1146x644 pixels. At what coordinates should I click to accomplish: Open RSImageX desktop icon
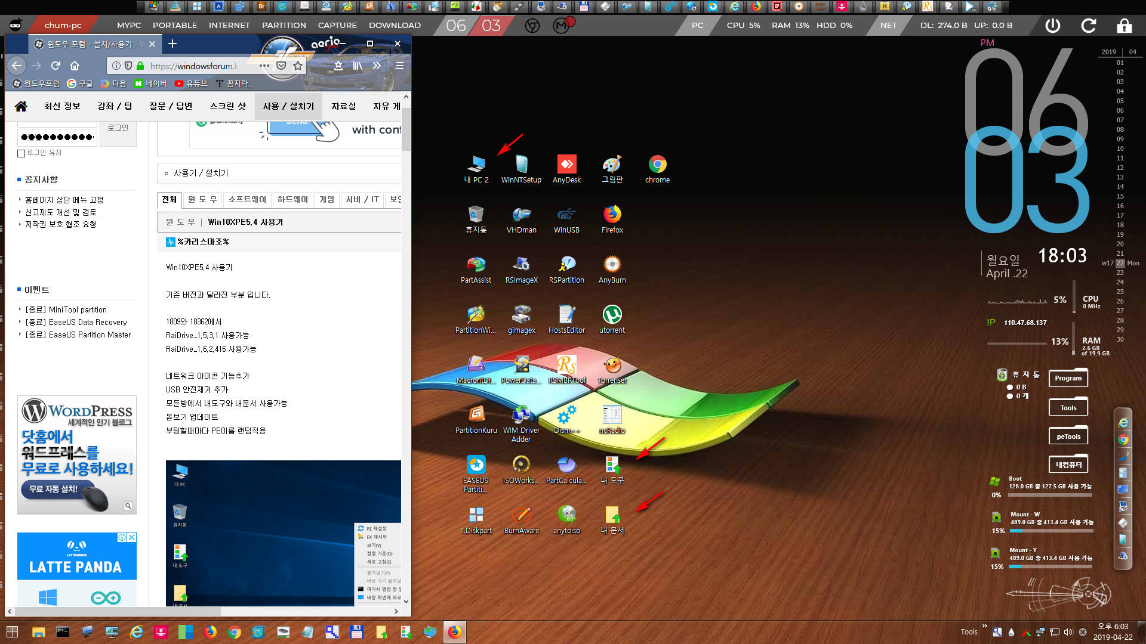pyautogui.click(x=521, y=269)
